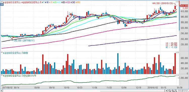Click the 10/23 date axis label

pos(80,87)
